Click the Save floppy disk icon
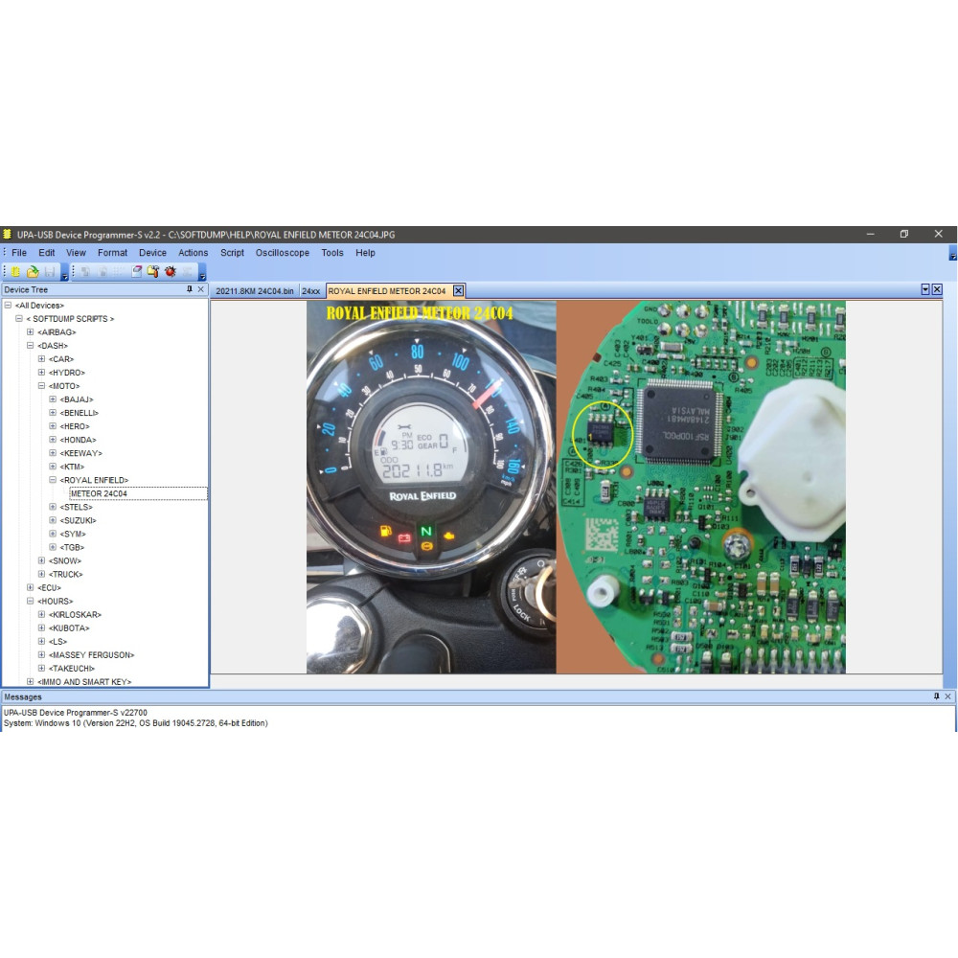This screenshot has width=958, height=958. point(50,271)
